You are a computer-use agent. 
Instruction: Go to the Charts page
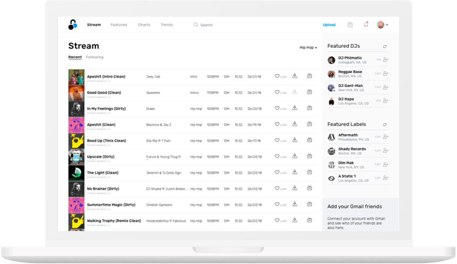[144, 25]
